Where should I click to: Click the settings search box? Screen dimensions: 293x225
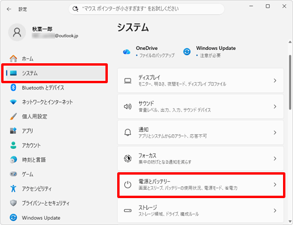[146, 9]
